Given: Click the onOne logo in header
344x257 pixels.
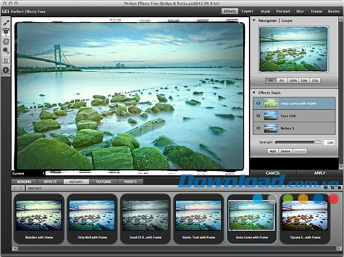Looking at the screenshot, I should [6, 11].
